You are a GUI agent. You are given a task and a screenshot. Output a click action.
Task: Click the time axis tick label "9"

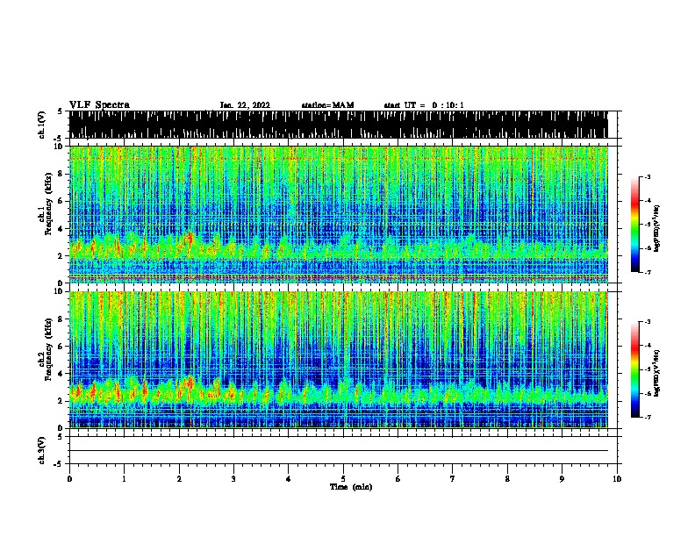[x=562, y=479]
